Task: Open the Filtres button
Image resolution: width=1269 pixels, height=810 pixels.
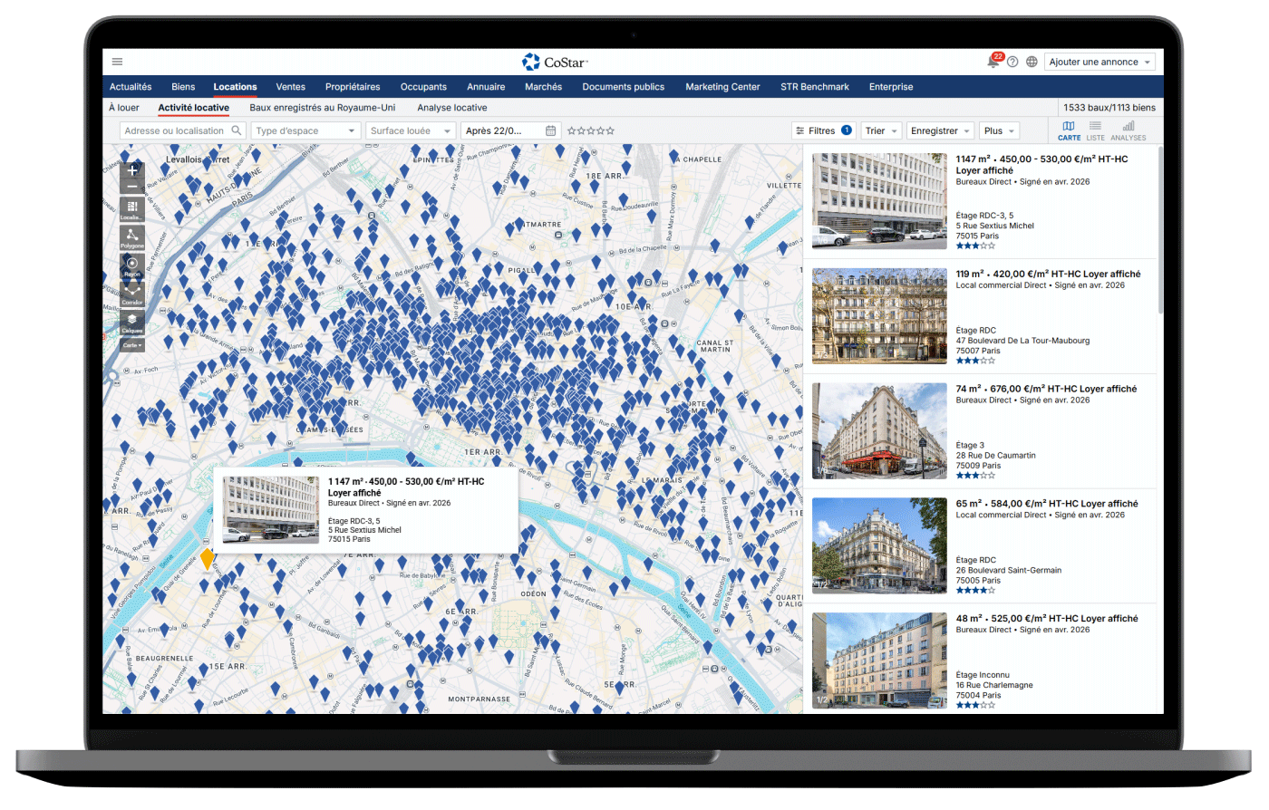Action: click(x=823, y=130)
